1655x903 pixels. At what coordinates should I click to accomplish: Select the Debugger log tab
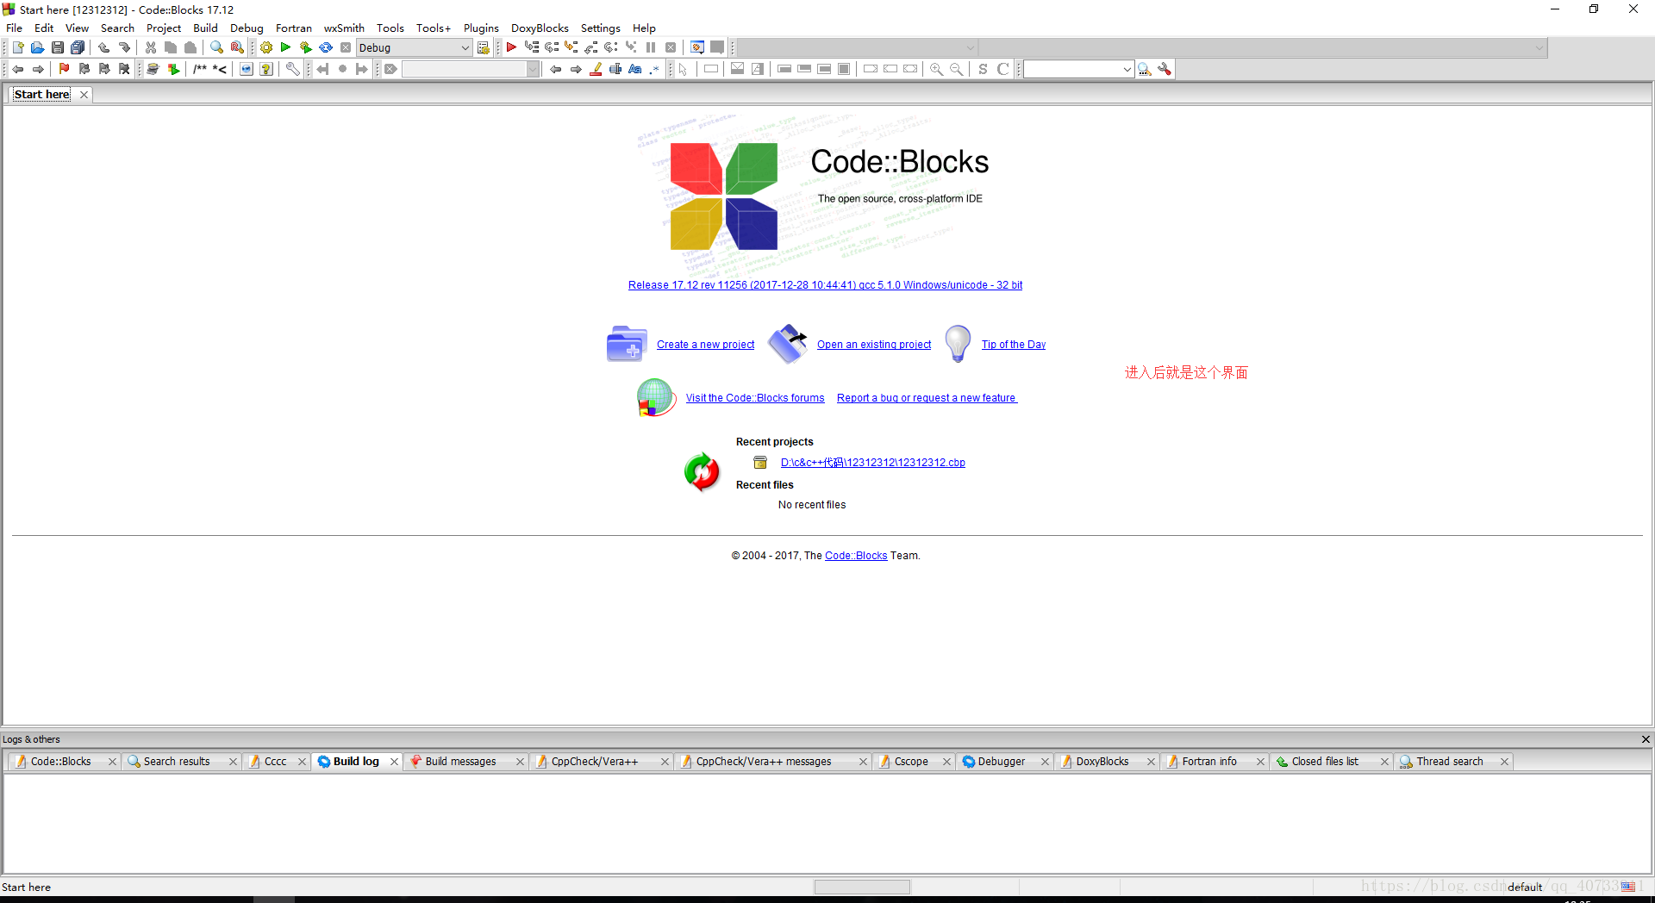(x=1001, y=762)
